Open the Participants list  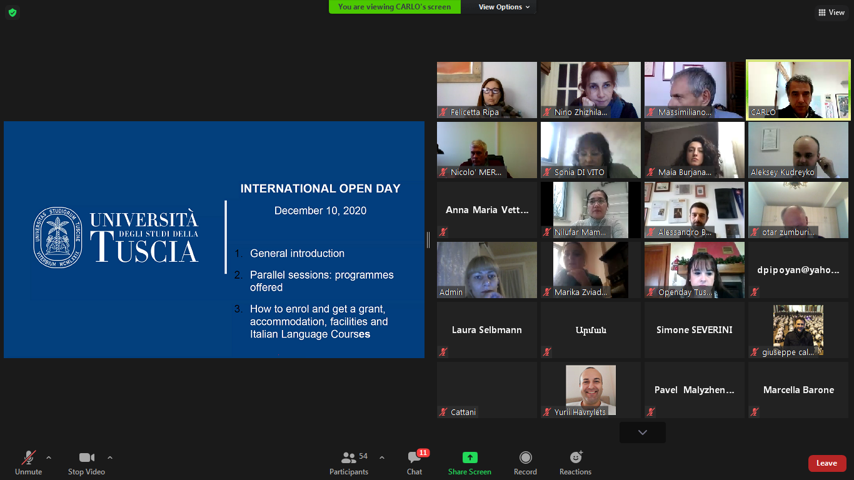pyautogui.click(x=349, y=463)
